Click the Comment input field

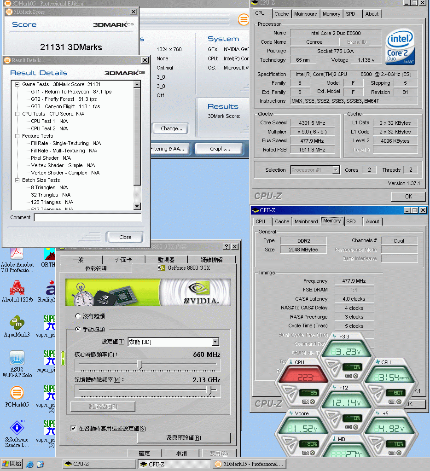click(87, 217)
